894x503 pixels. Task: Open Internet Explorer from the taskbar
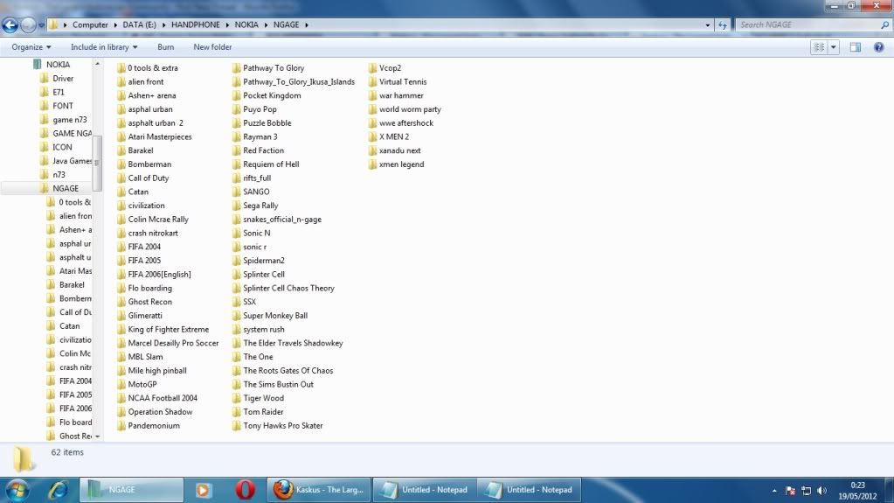point(58,490)
